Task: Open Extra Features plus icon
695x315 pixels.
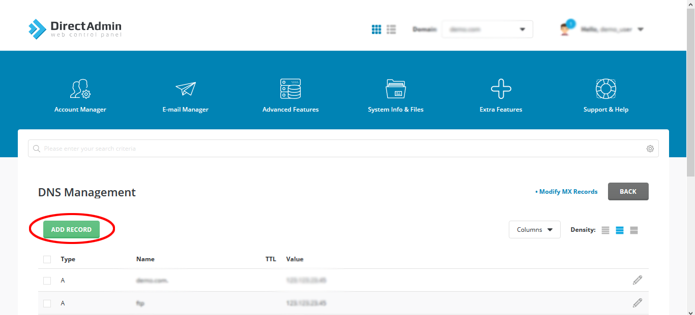Action: [501, 89]
